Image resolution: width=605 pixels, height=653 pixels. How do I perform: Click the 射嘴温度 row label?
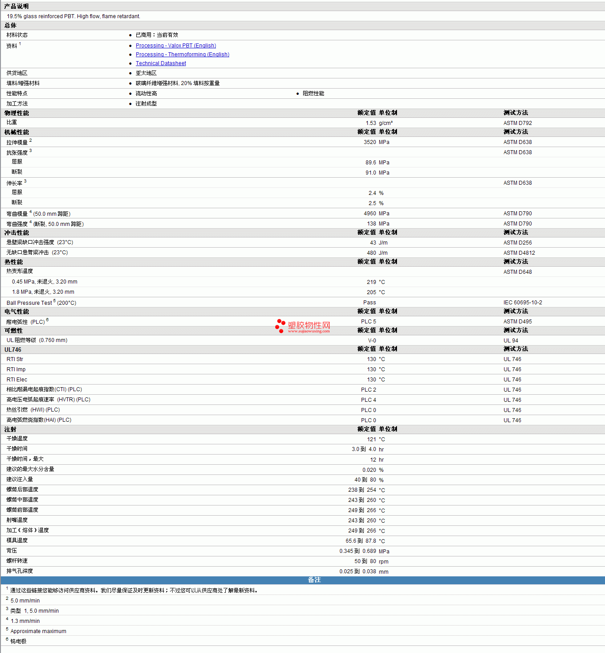point(17,520)
